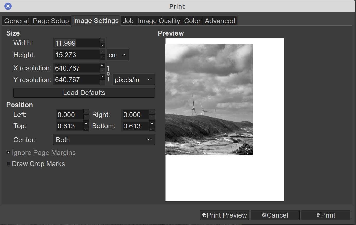
Task: Go to the Advanced tab
Action: click(x=220, y=21)
